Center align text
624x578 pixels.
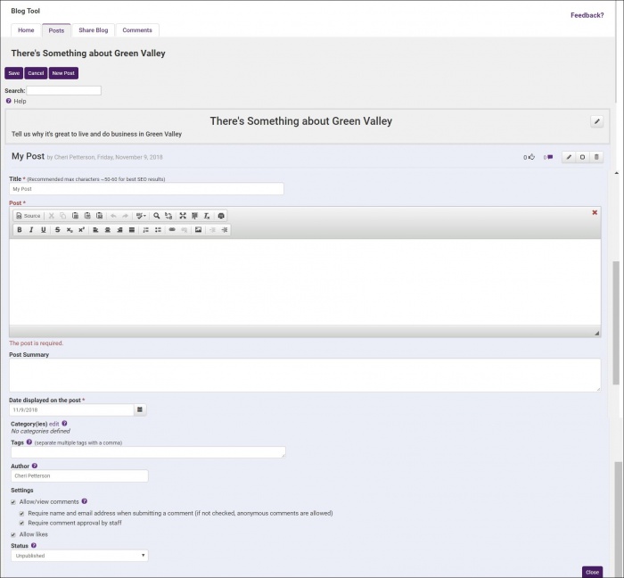[108, 230]
